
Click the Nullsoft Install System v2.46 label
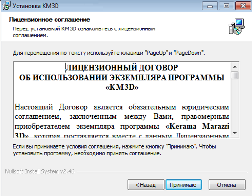click(x=40, y=171)
